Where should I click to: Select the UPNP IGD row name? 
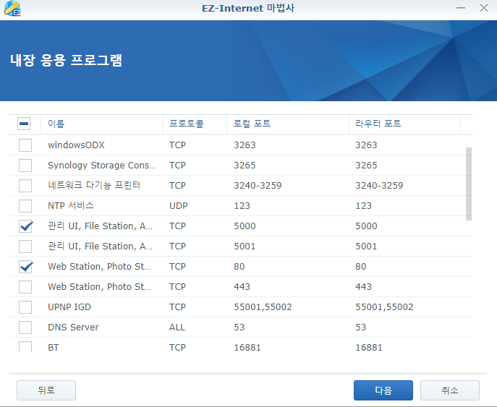pyautogui.click(x=69, y=307)
